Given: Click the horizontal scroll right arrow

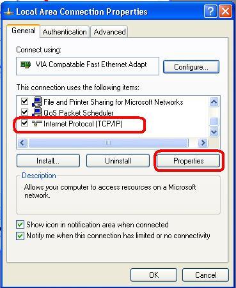Looking at the screenshot, I should pos(203,142).
